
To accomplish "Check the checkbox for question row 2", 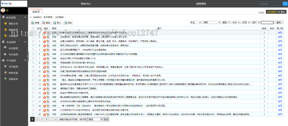I will 33,37.
